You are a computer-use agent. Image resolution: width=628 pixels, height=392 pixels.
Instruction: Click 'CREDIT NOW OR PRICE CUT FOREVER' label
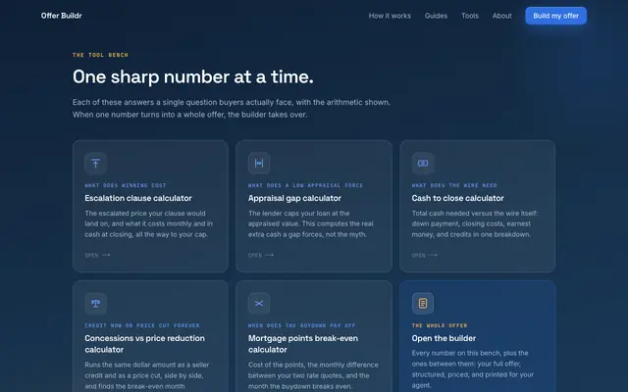141,325
